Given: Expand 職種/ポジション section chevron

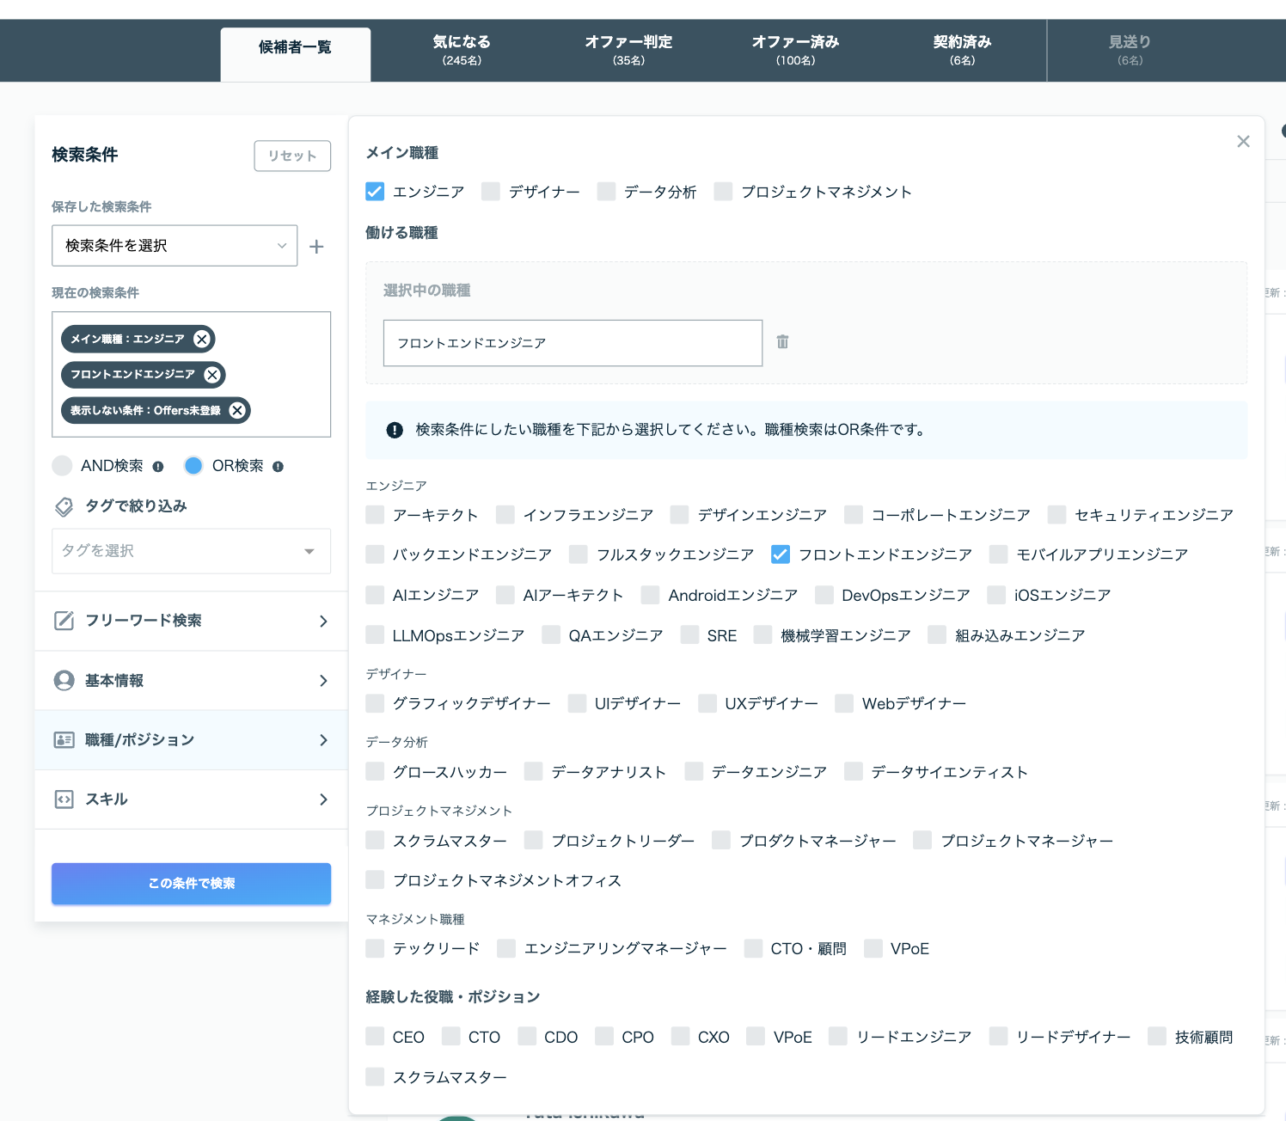Looking at the screenshot, I should point(323,740).
